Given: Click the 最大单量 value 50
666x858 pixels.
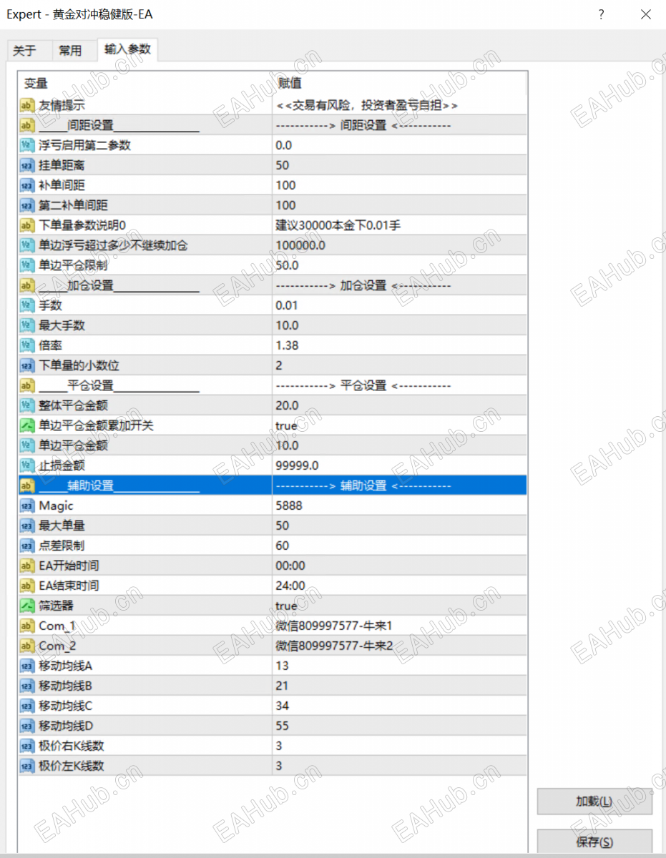Looking at the screenshot, I should click(x=283, y=526).
